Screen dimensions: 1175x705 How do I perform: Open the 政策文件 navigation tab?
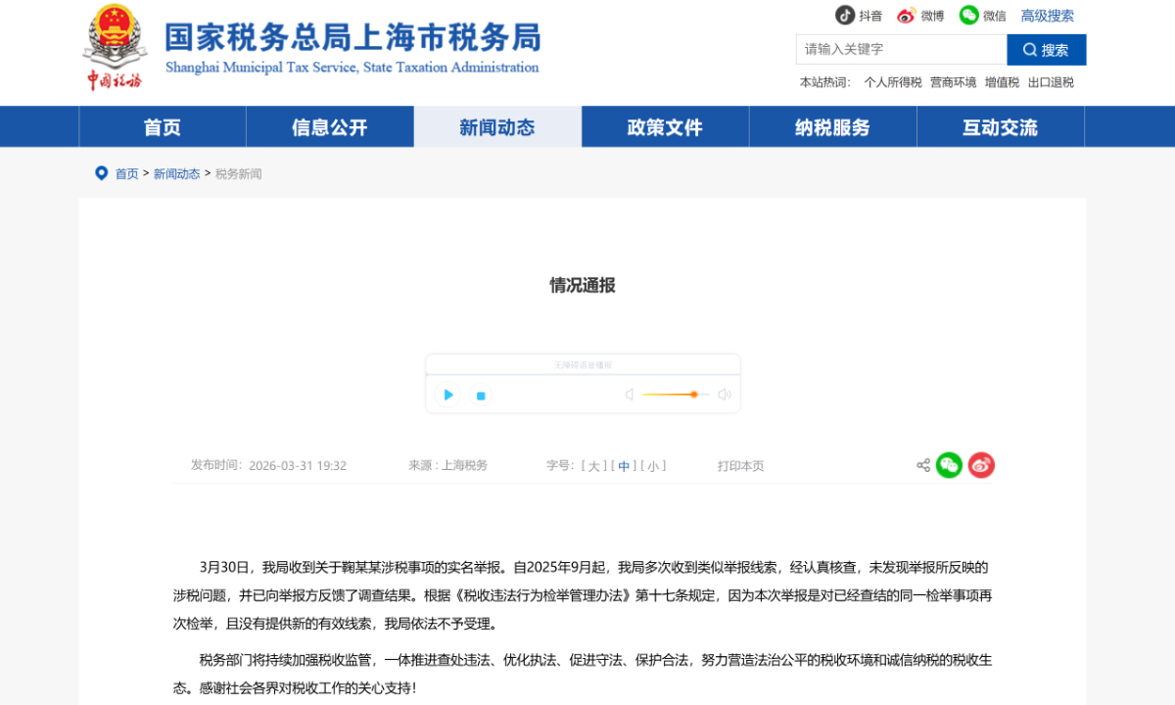(x=666, y=125)
